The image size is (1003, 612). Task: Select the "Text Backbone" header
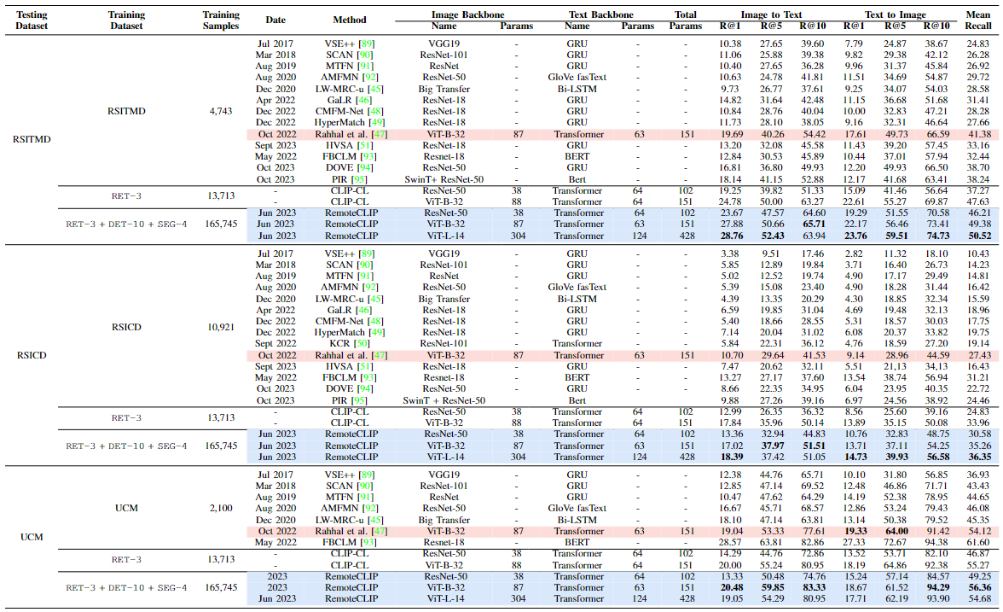click(600, 15)
